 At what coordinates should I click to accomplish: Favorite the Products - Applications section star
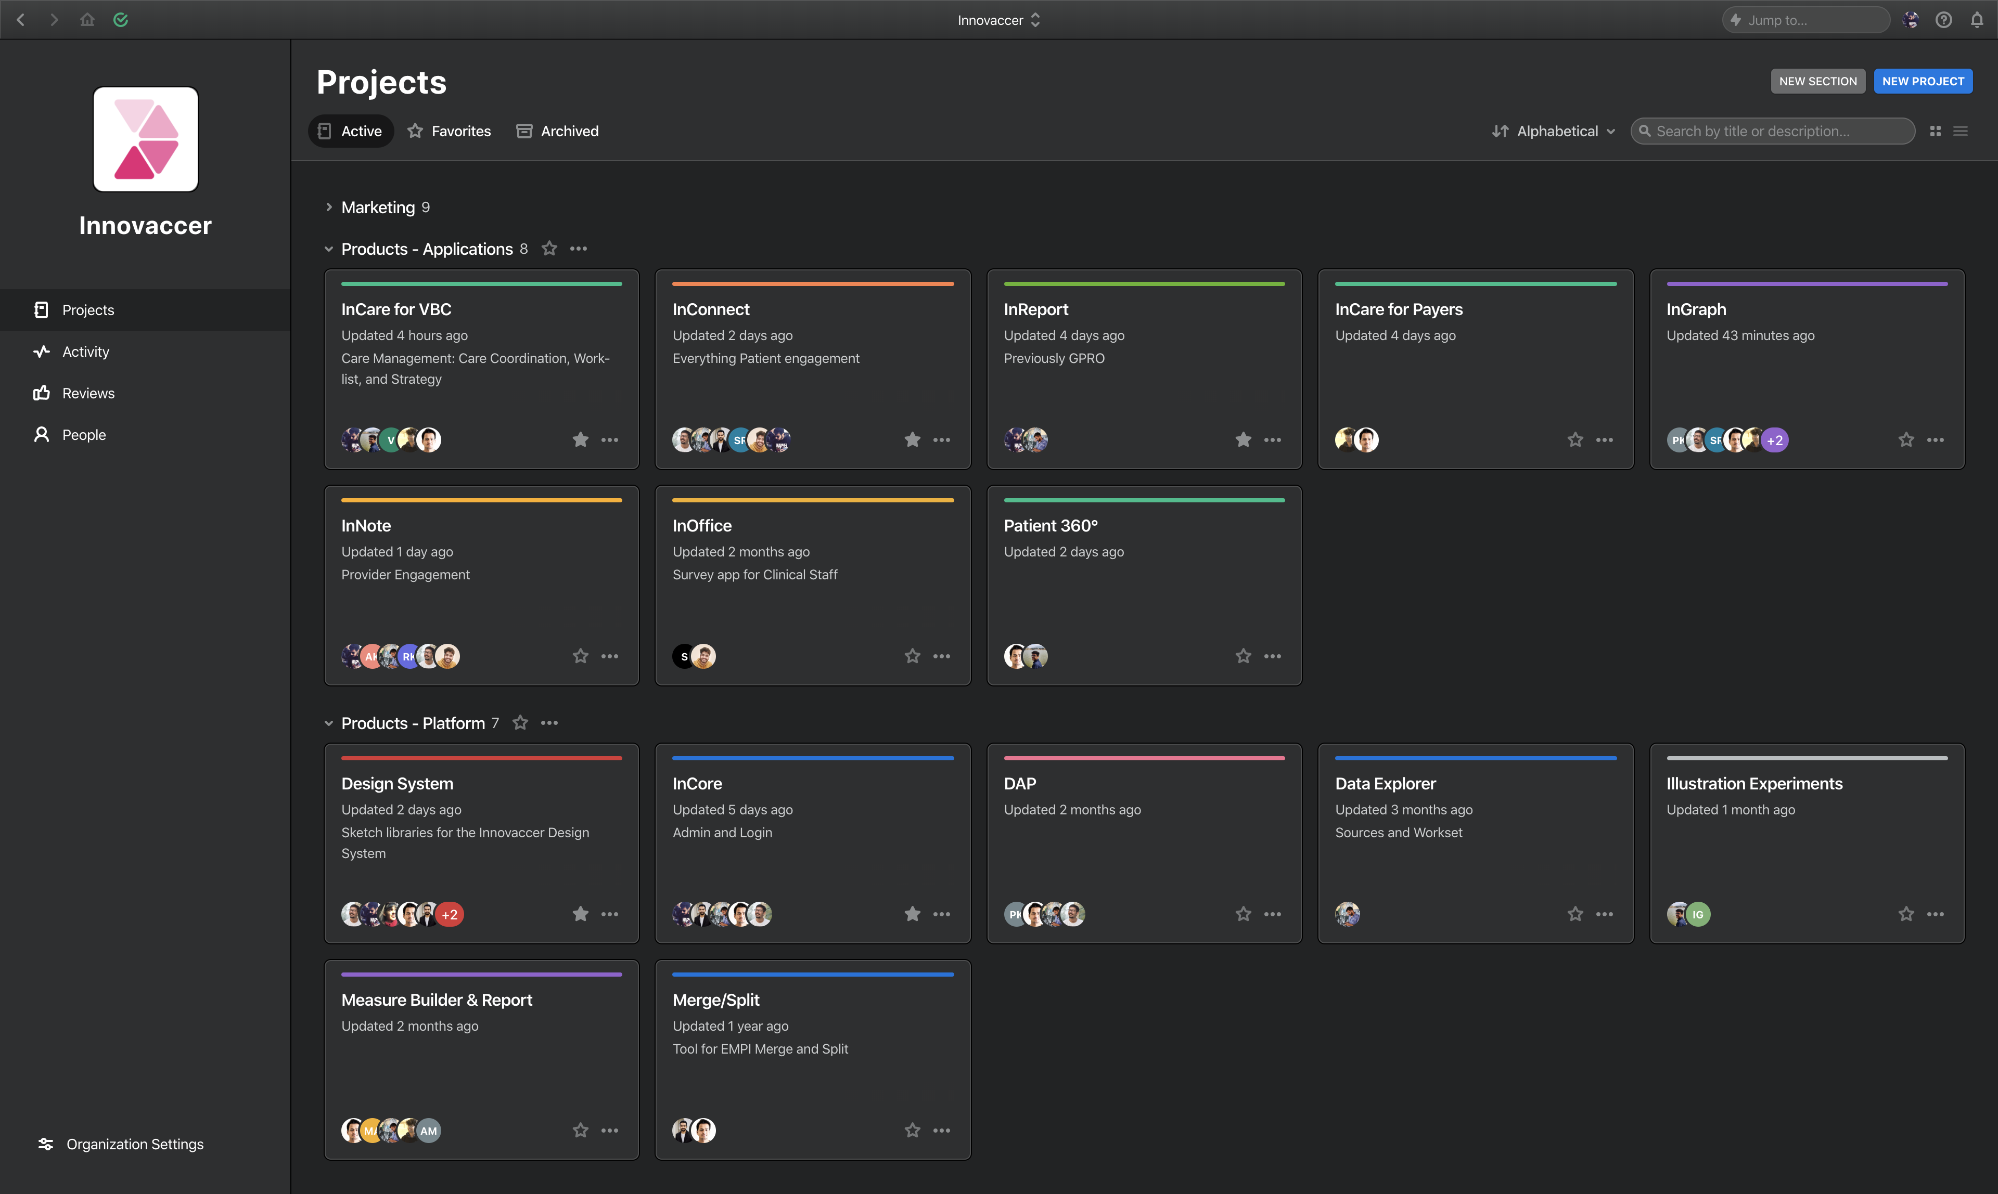[549, 249]
